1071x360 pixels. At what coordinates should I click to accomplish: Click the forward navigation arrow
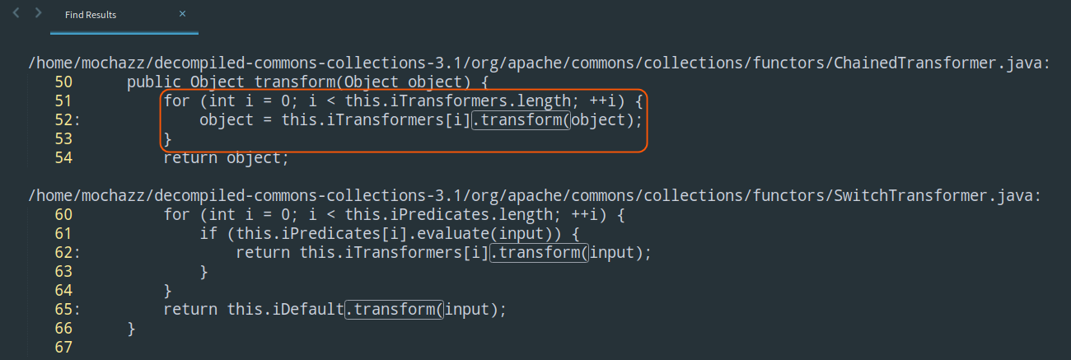38,14
